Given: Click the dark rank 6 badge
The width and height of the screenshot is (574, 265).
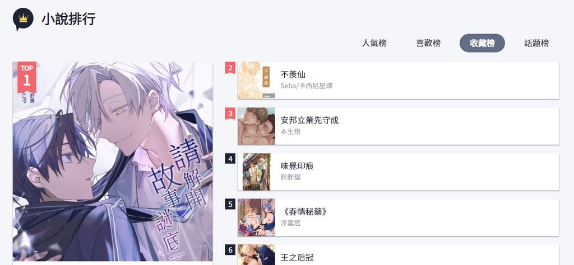Looking at the screenshot, I should click(x=230, y=250).
